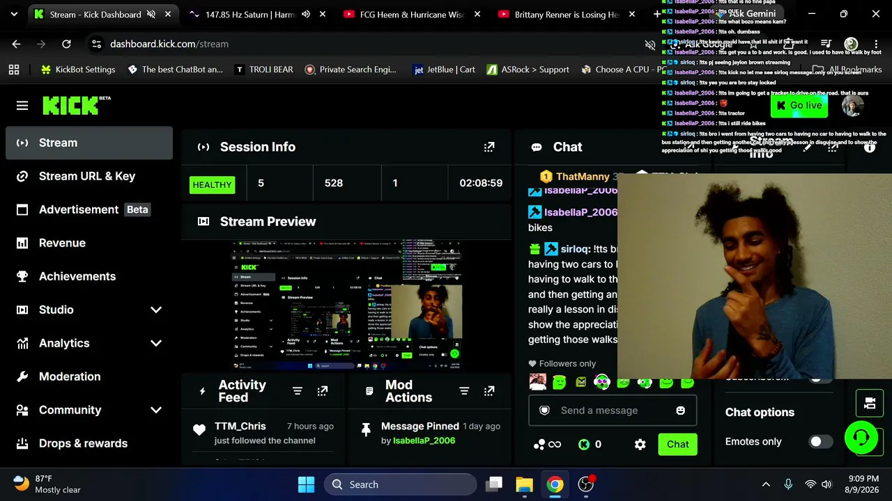
Task: Open IsabellaP_2006 link in Mod Actions
Action: 424,440
